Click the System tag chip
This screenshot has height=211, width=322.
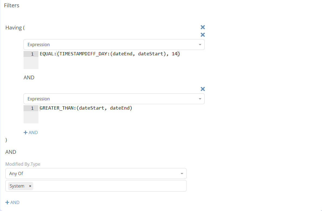17,186
